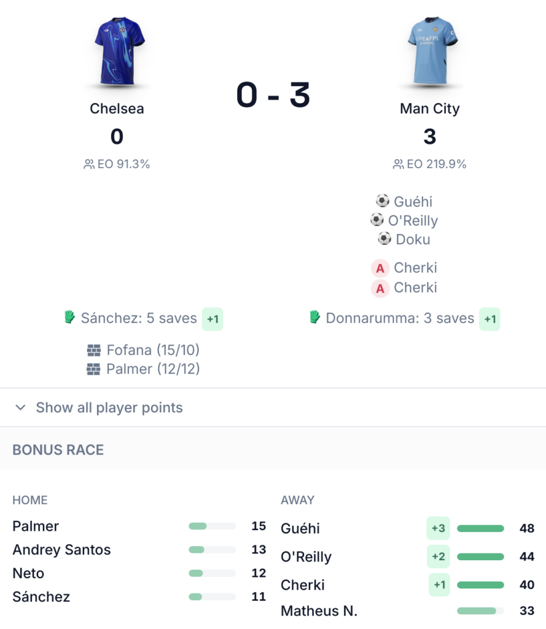The height and width of the screenshot is (629, 546).
Task: Click the Man City team name
Action: [429, 109]
